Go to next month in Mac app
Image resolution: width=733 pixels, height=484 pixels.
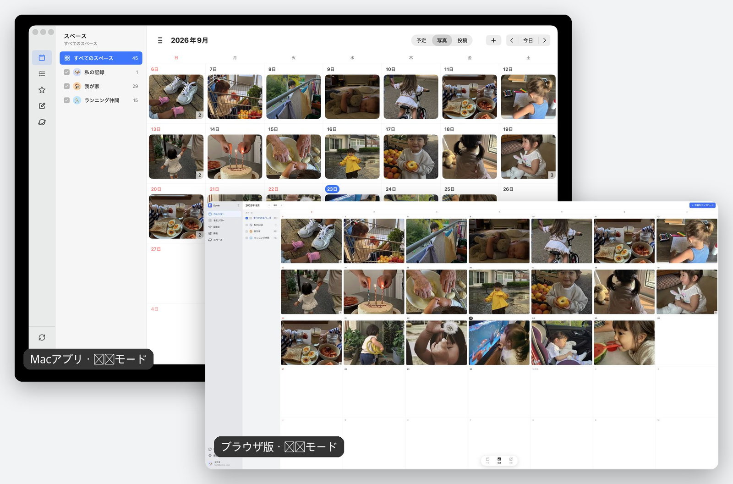point(544,40)
